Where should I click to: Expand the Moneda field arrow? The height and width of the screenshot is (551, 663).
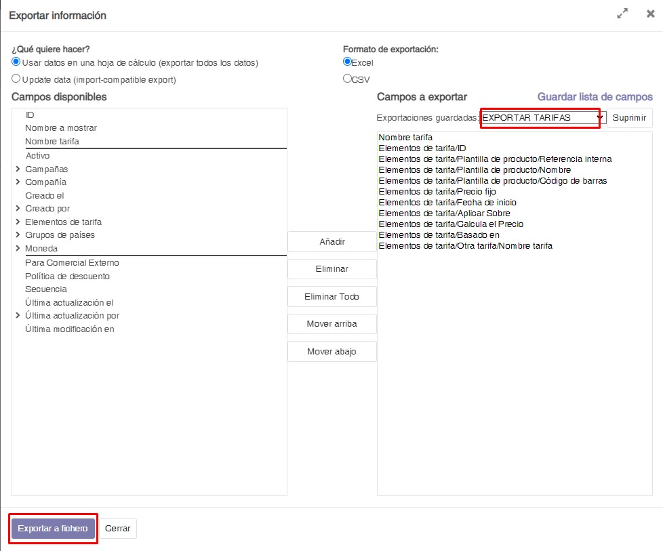click(x=18, y=249)
